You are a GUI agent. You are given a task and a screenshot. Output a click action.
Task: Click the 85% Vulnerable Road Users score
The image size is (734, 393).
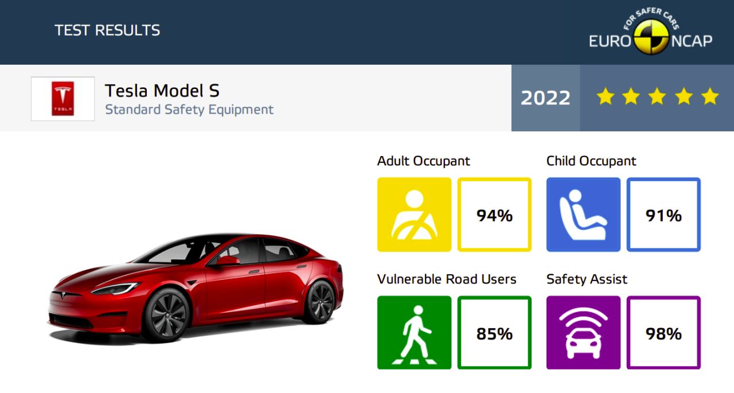pyautogui.click(x=494, y=333)
